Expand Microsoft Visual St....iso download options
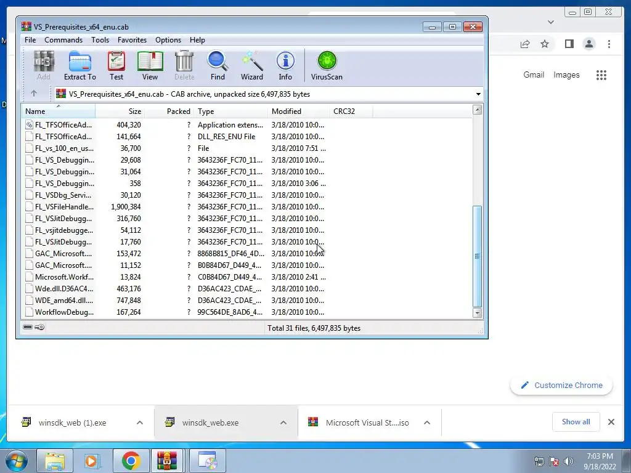The width and height of the screenshot is (631, 473). 427,422
